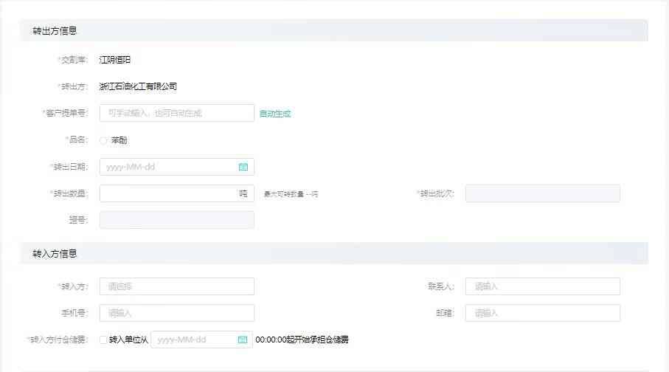Click the 手机号 input field
This screenshot has height=372, width=669.
coord(176,313)
